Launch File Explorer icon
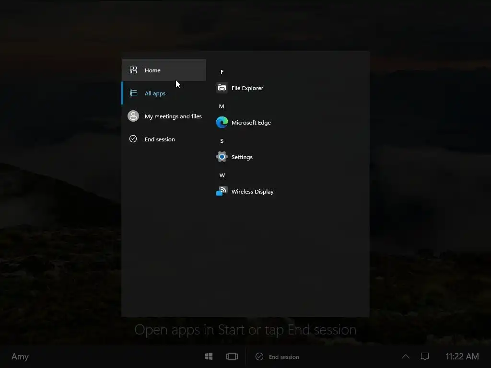The image size is (491, 368). point(222,88)
